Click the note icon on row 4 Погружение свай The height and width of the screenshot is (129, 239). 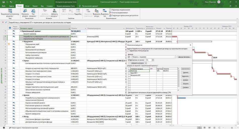(x=9, y=44)
